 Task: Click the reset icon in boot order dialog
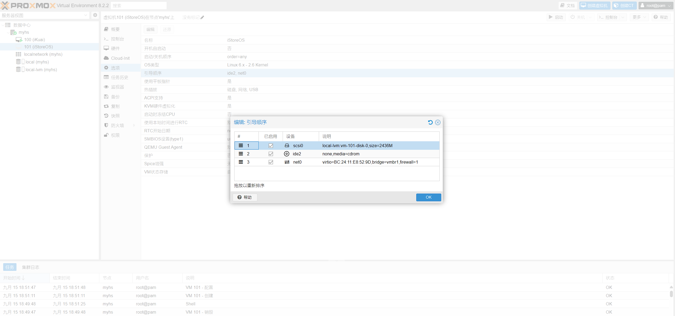(430, 122)
